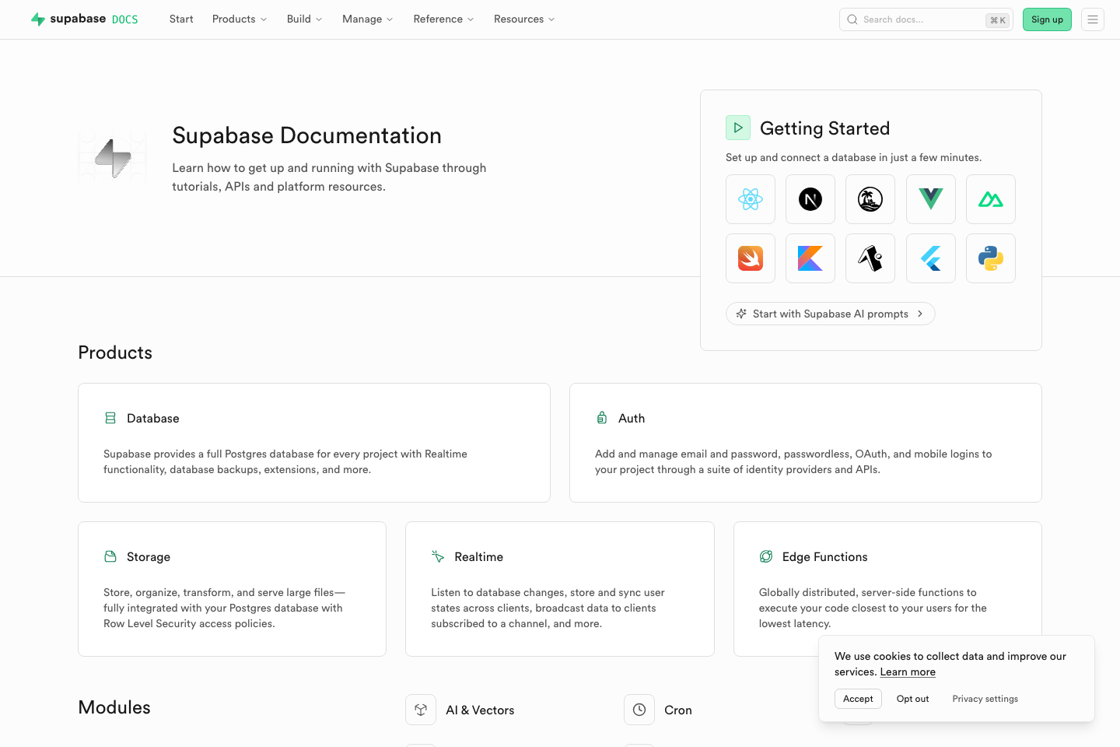Image resolution: width=1120 pixels, height=747 pixels.
Task: Select the Python quickstart icon
Action: (x=990, y=258)
